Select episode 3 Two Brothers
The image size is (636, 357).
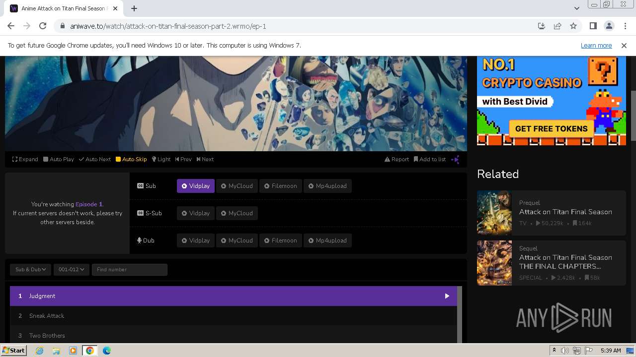click(234, 335)
